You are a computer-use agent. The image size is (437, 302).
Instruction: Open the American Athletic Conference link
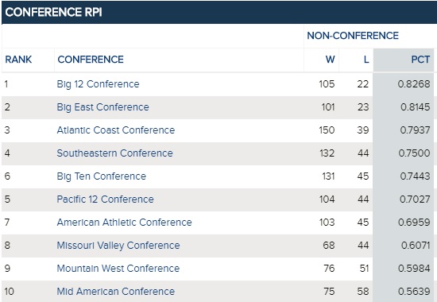click(124, 223)
